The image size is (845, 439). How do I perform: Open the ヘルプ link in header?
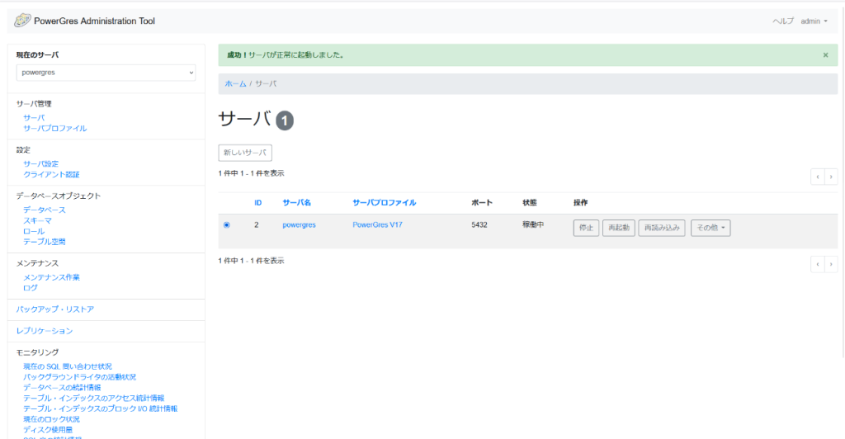(783, 21)
